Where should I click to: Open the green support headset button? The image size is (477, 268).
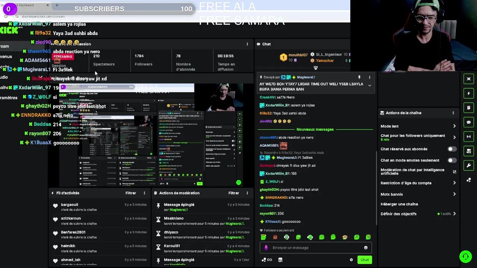click(x=465, y=256)
